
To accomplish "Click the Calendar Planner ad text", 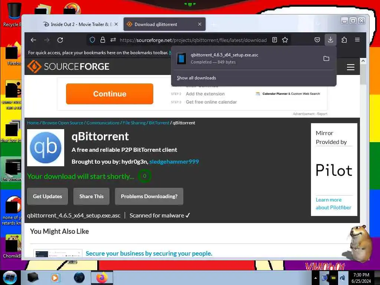I will (x=291, y=94).
